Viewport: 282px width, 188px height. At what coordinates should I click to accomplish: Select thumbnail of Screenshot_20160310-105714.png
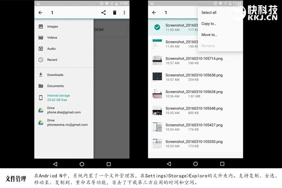pos(157,60)
